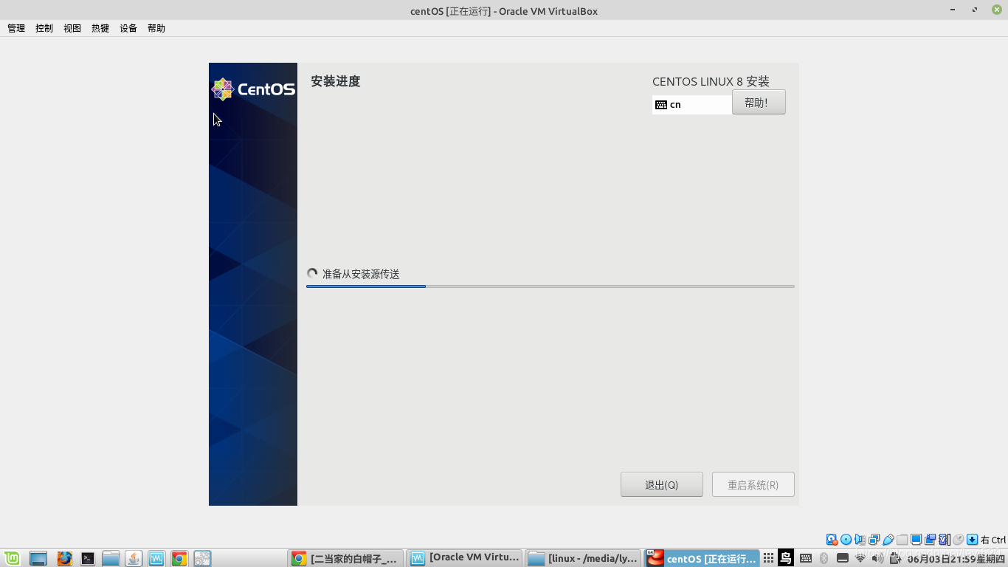Viewport: 1008px width, 567px height.
Task: Click the show desktop icon in the taskbar
Action: 38,559
